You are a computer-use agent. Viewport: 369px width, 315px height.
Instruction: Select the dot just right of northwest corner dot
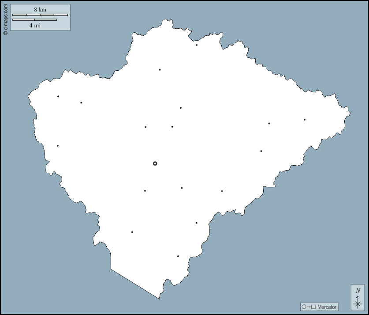[x=81, y=103]
